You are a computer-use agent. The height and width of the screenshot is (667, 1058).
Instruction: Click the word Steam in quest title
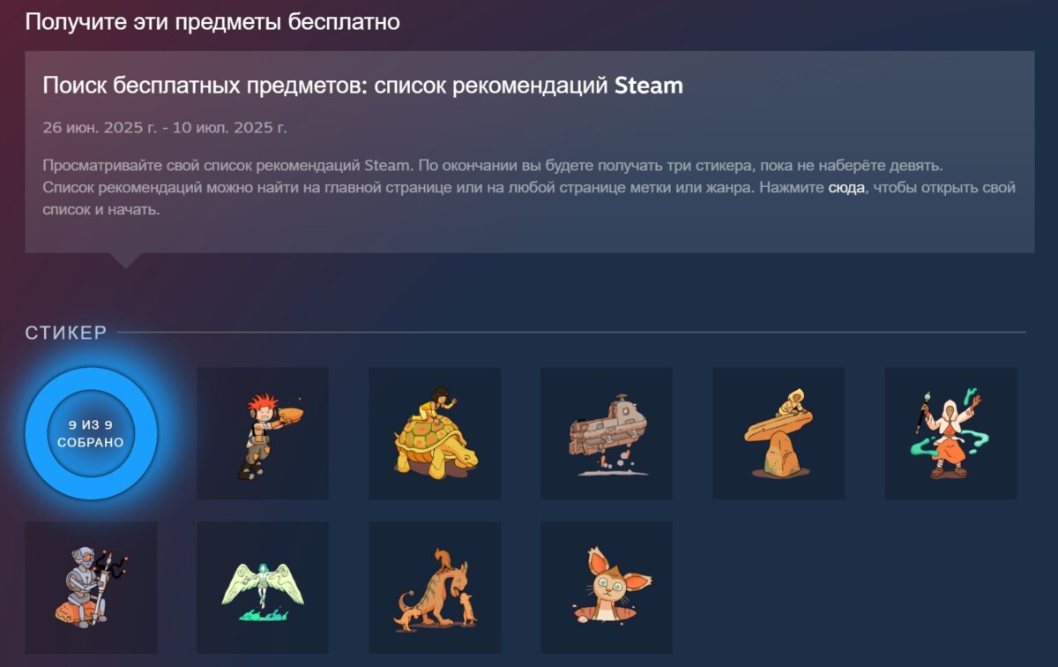[x=649, y=86]
